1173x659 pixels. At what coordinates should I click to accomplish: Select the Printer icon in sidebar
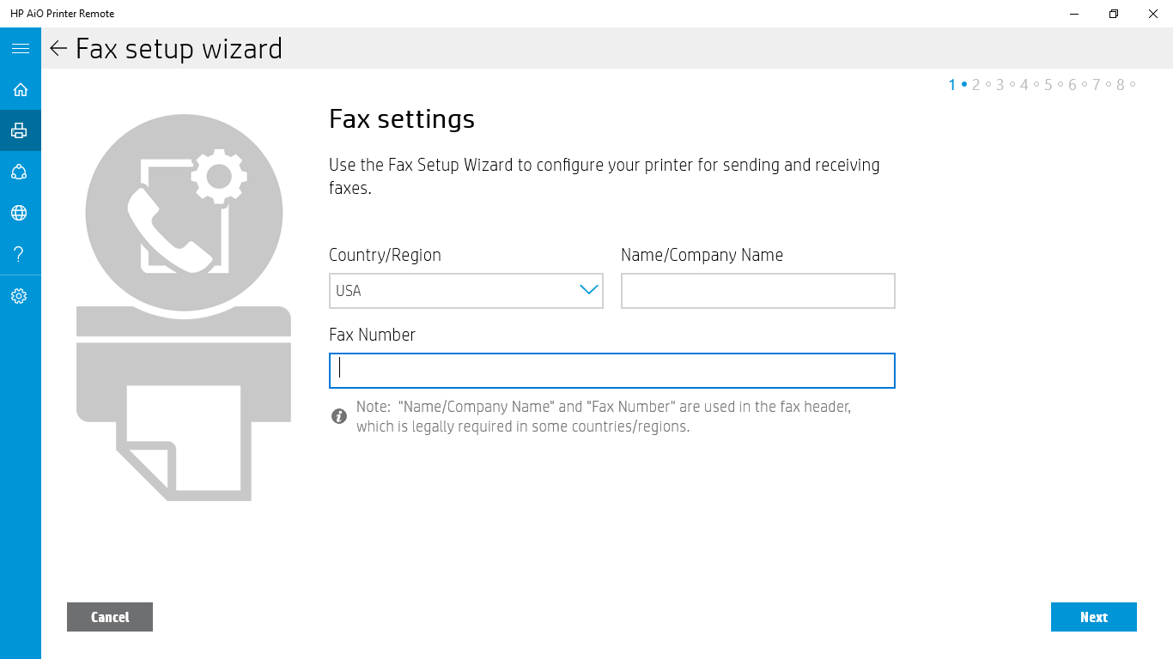pyautogui.click(x=20, y=130)
